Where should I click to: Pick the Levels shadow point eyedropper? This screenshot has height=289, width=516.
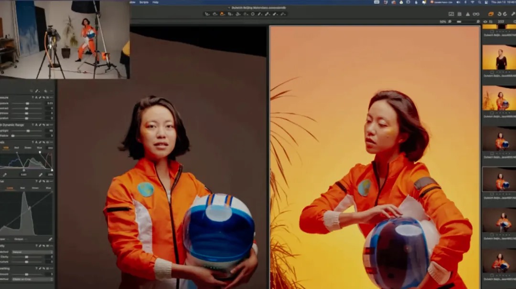5,175
